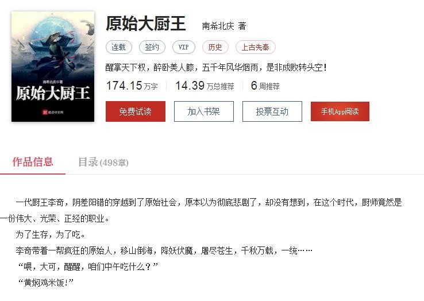The image size is (424, 301).
Task: Open the 历史 category tag
Action: click(x=215, y=47)
